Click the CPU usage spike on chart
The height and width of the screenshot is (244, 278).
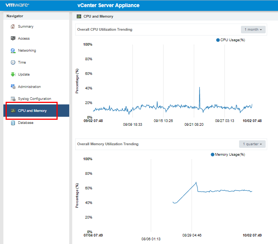click(200, 88)
